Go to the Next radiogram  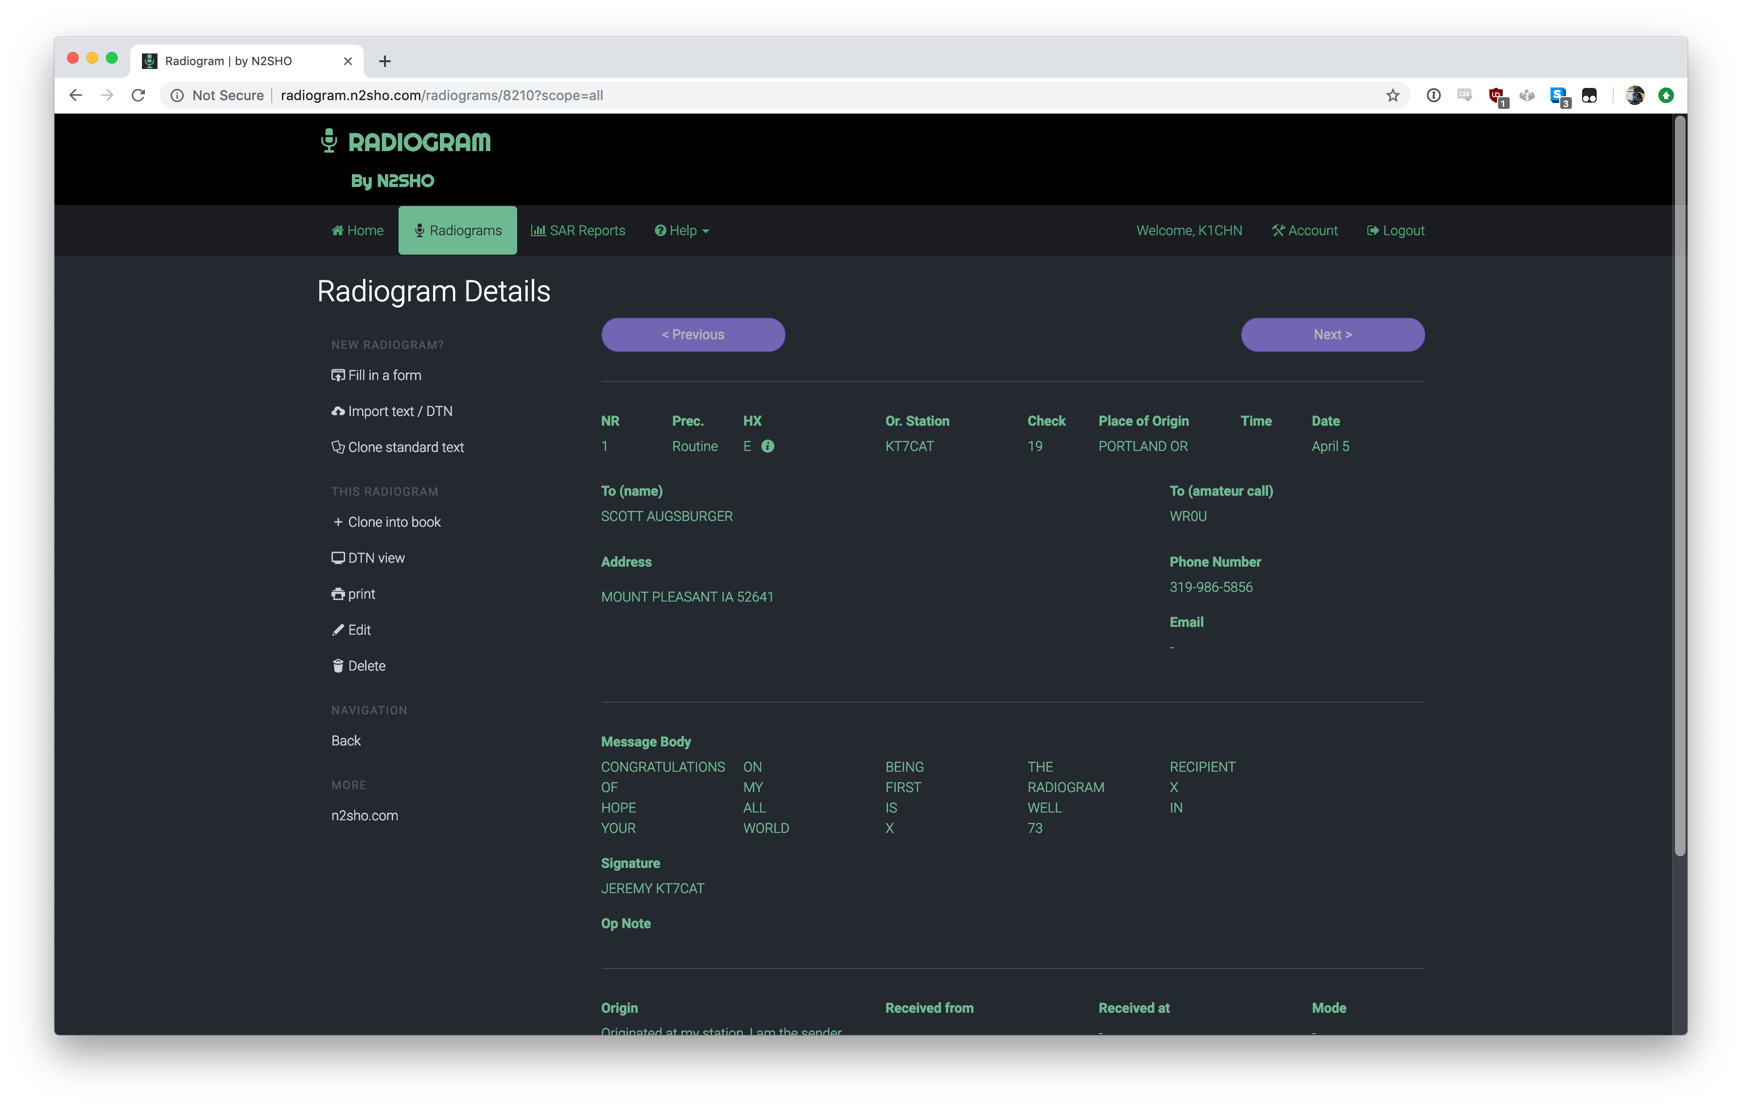[x=1333, y=334]
